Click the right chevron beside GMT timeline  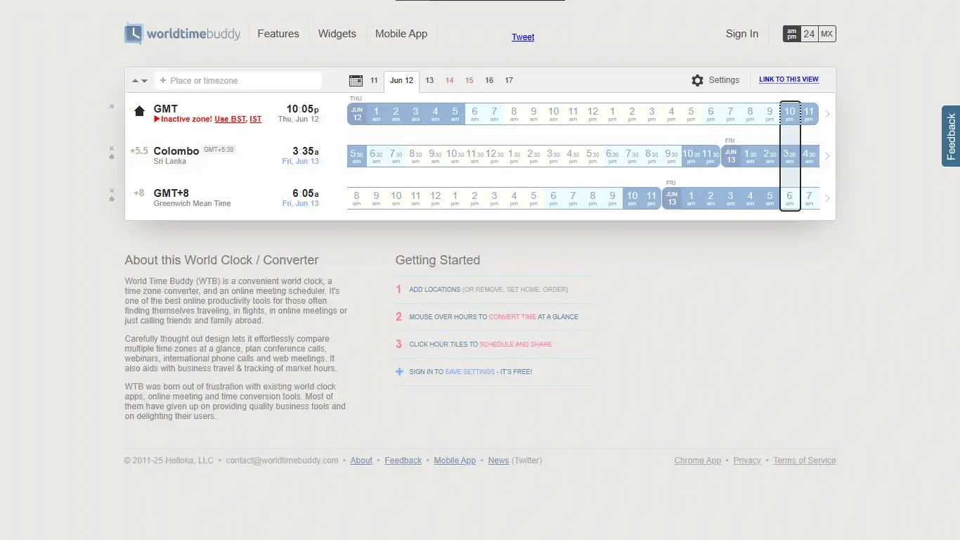827,113
